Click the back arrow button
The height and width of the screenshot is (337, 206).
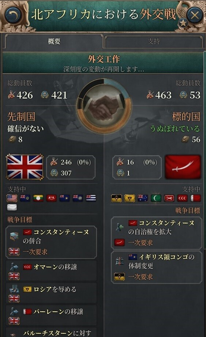(x=13, y=15)
